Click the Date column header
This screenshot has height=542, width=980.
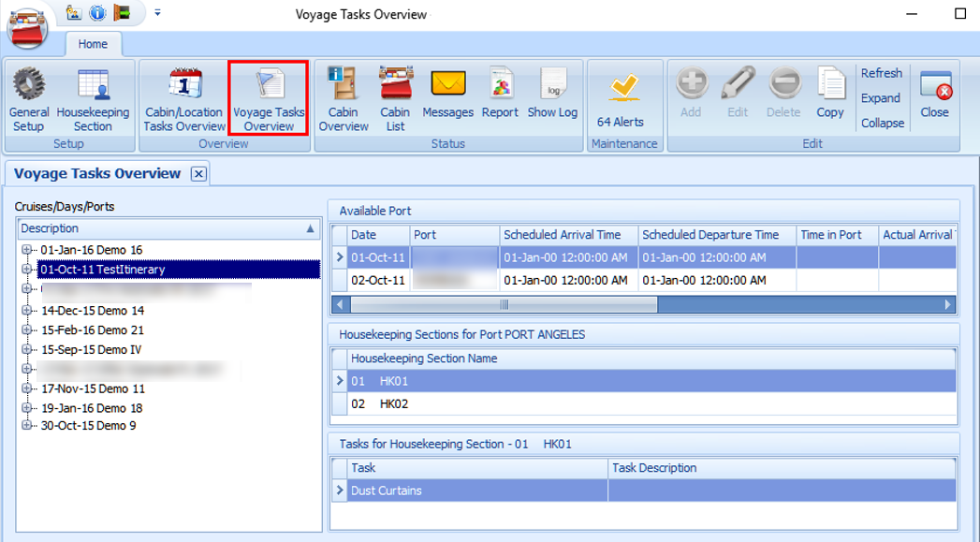tap(378, 235)
